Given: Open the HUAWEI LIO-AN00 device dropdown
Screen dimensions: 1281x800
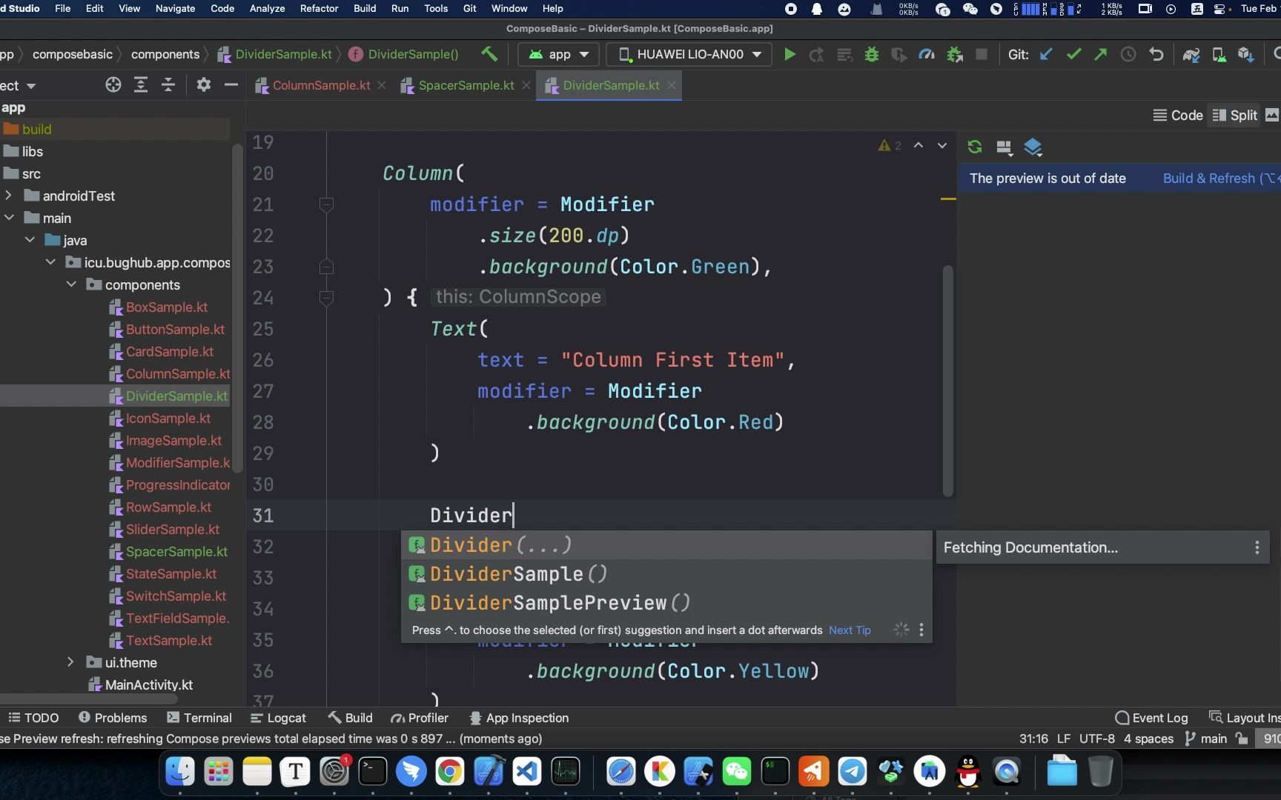Looking at the screenshot, I should click(688, 53).
